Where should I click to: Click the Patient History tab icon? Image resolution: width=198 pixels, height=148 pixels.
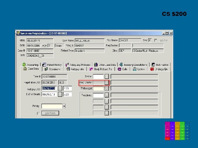click(44, 65)
